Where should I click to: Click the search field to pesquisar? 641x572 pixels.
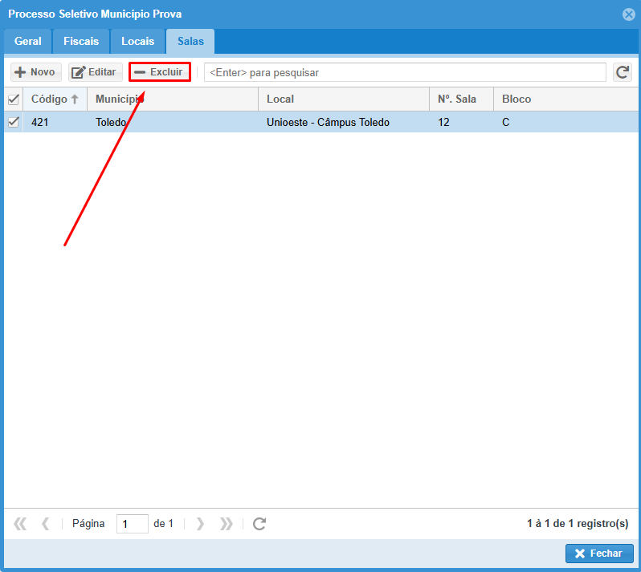click(x=405, y=72)
